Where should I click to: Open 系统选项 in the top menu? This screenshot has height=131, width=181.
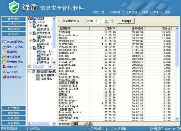click(x=132, y=12)
